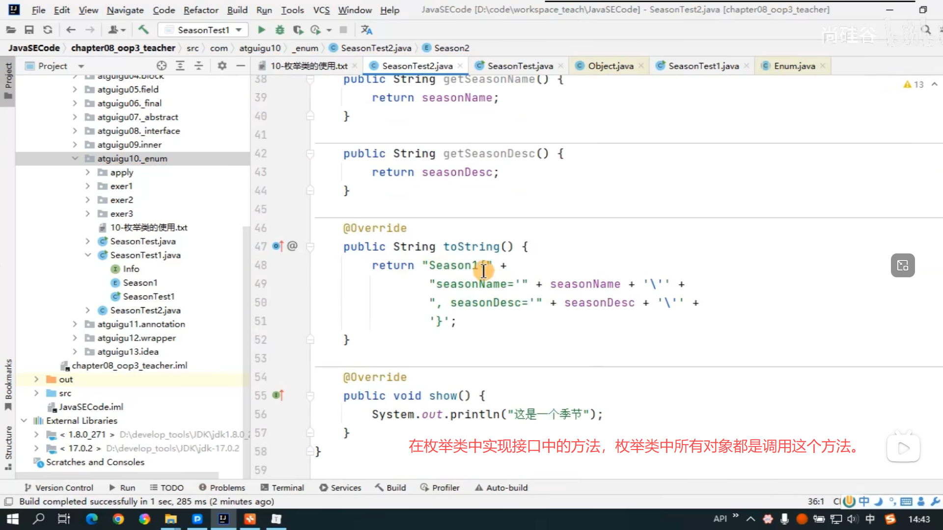Expand the atguigu11.annotation package
Image resolution: width=943 pixels, height=530 pixels.
(75, 324)
